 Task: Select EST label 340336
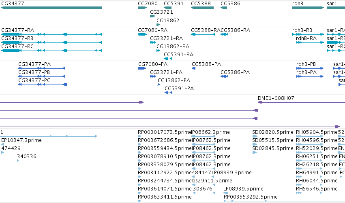[x=27, y=156]
